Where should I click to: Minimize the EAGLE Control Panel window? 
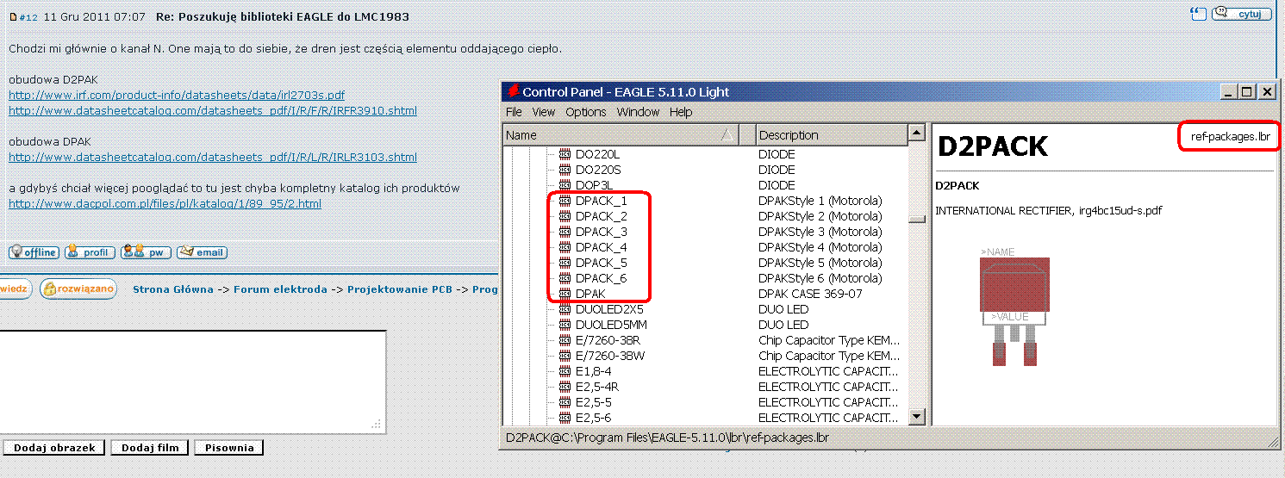(1230, 91)
